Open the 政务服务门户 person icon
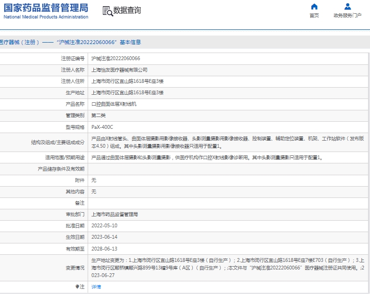This screenshot has height=296, width=370. click(x=347, y=7)
